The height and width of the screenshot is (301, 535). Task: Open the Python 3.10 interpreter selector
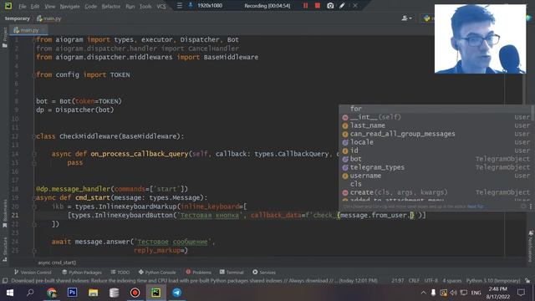click(493, 281)
